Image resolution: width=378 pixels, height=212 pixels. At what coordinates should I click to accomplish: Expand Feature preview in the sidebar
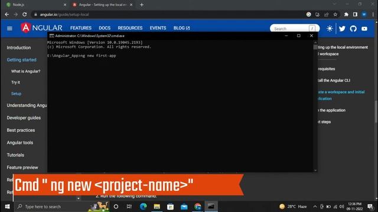point(22,167)
